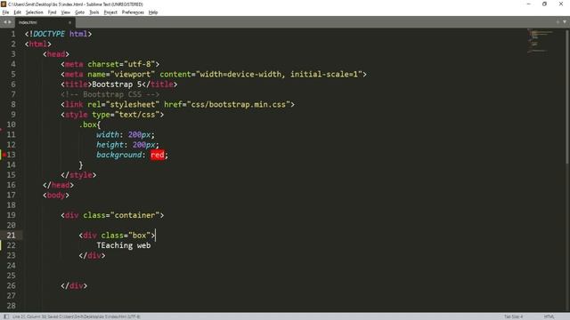Screen dimensions: 570x320
Task: Click the "text/css" type value
Action: click(x=136, y=115)
